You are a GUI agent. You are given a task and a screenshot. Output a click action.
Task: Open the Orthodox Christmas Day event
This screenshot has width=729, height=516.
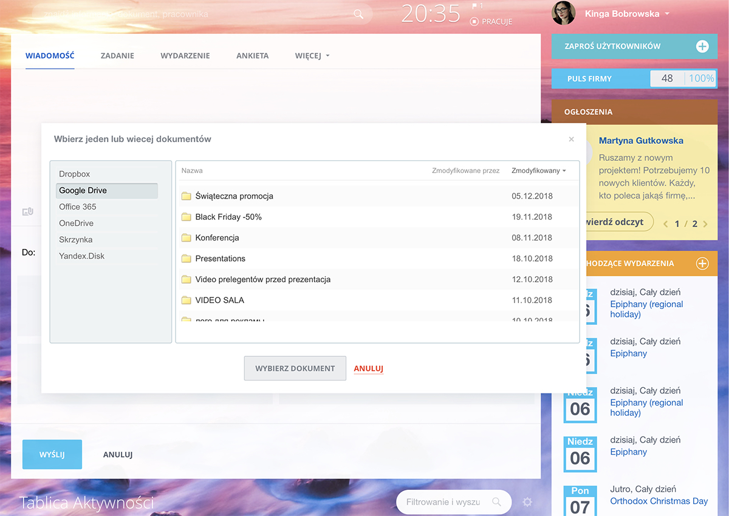[x=659, y=501]
